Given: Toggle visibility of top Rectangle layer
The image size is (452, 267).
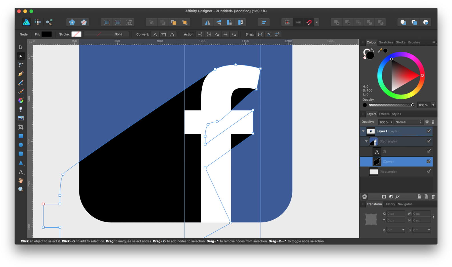Looking at the screenshot, I should tap(429, 141).
